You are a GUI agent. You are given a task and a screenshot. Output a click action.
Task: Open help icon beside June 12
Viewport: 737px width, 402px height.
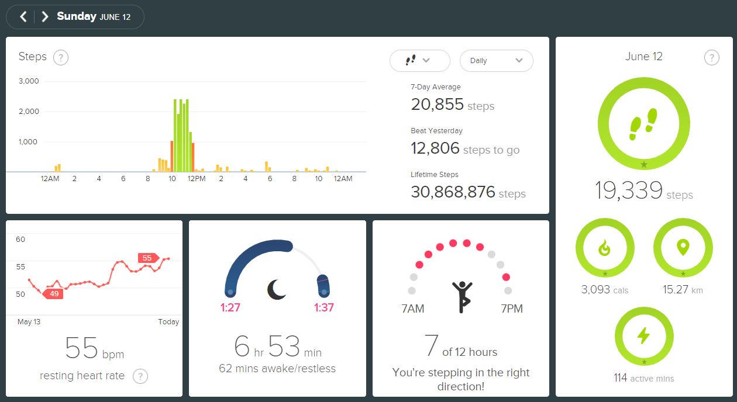tap(711, 57)
